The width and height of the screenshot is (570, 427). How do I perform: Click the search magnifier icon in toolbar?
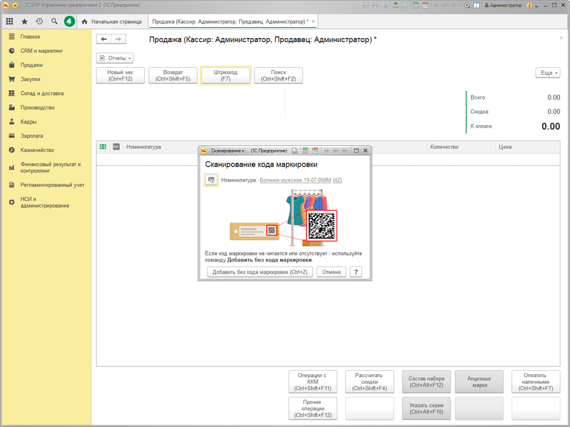point(54,21)
